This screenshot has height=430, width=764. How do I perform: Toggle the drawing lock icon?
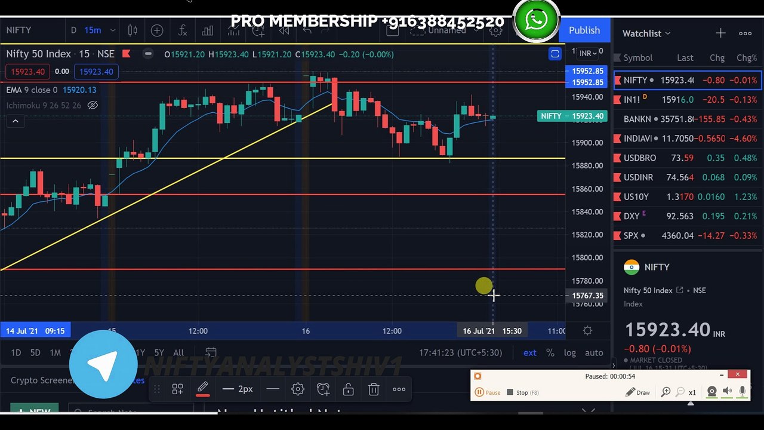click(x=349, y=389)
